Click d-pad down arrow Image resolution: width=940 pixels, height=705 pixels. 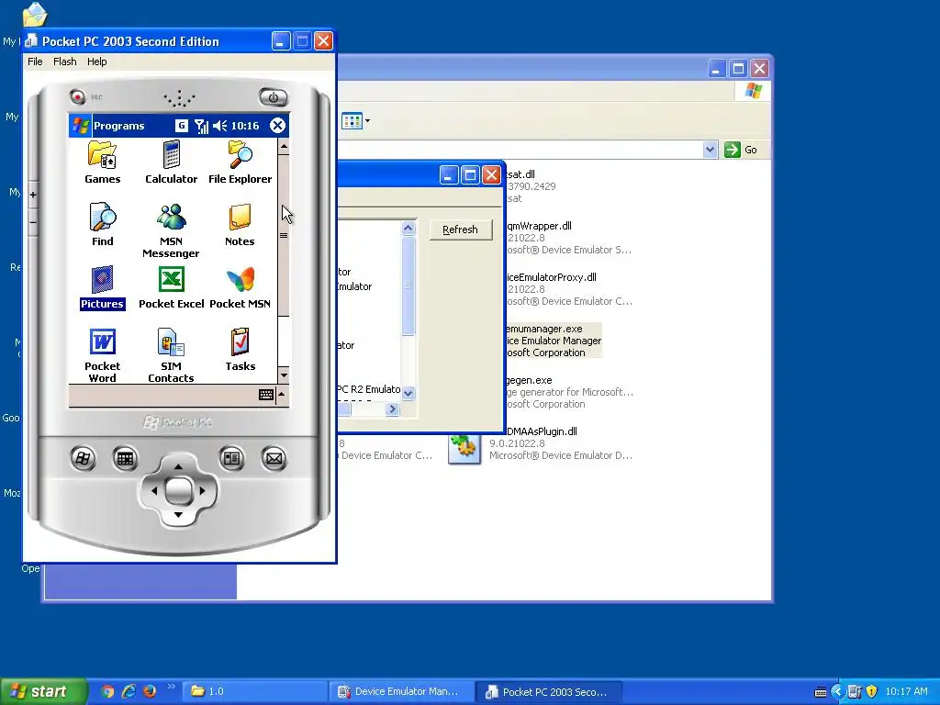tap(178, 515)
